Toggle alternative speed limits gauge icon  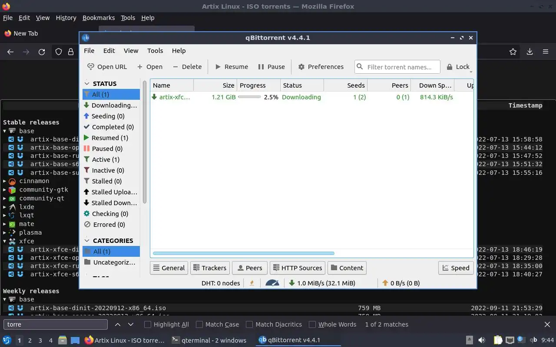(272, 283)
